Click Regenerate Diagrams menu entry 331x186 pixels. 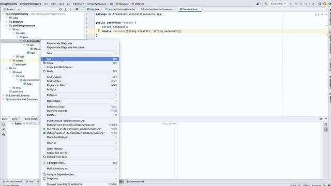[80, 43]
